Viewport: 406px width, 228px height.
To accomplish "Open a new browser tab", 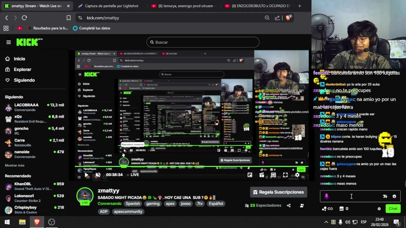I will click(300, 6).
